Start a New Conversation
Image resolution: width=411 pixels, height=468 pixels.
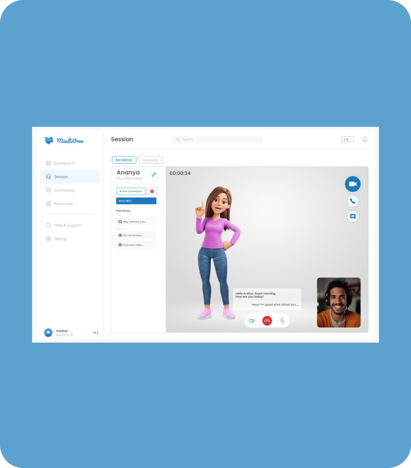pyautogui.click(x=131, y=191)
